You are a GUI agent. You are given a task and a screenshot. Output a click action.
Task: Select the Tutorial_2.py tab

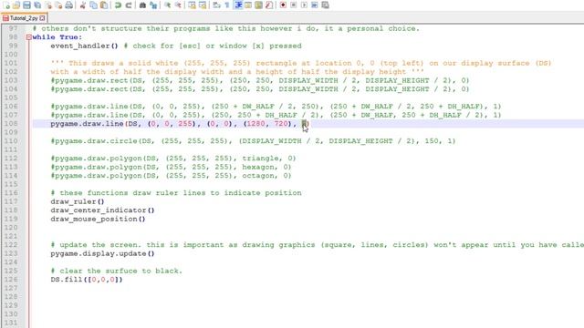click(x=24, y=18)
